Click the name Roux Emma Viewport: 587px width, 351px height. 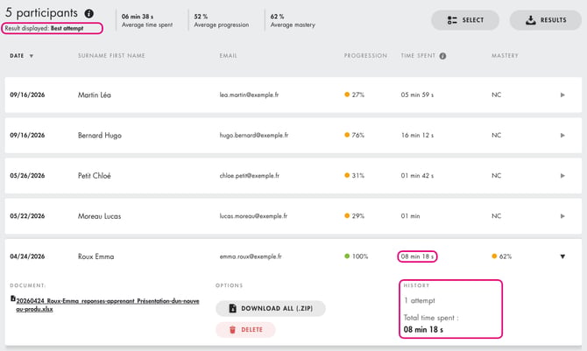[95, 256]
